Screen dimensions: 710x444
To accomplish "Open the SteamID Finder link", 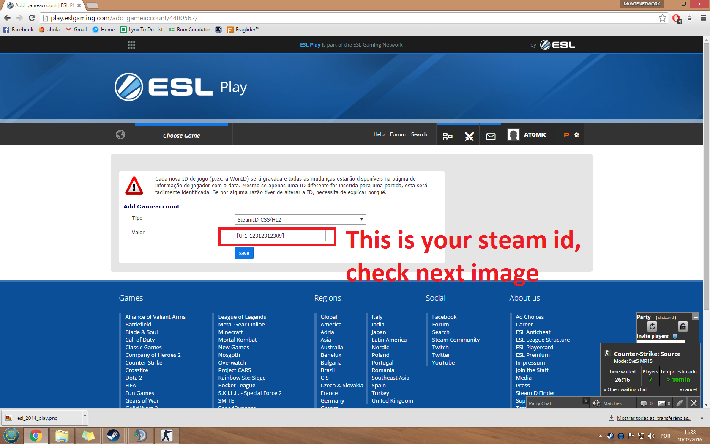I will coord(535,393).
